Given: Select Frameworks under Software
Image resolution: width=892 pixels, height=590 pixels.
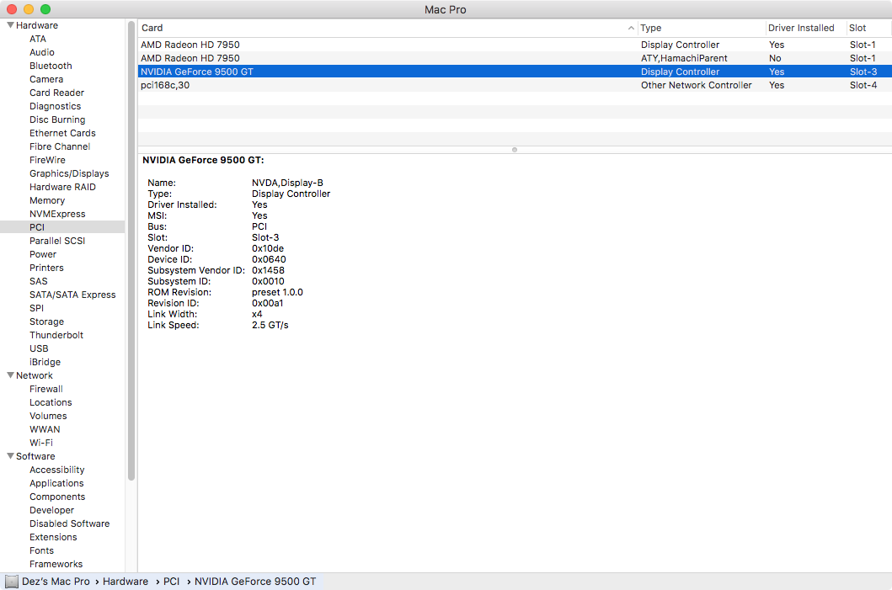Looking at the screenshot, I should (56, 564).
